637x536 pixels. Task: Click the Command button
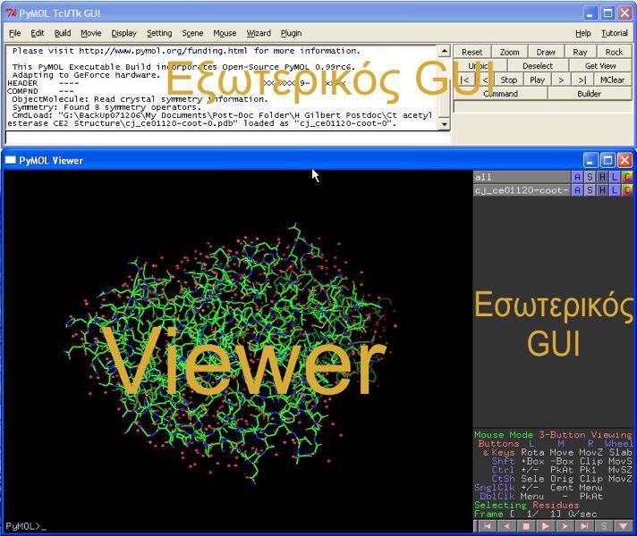tap(500, 94)
